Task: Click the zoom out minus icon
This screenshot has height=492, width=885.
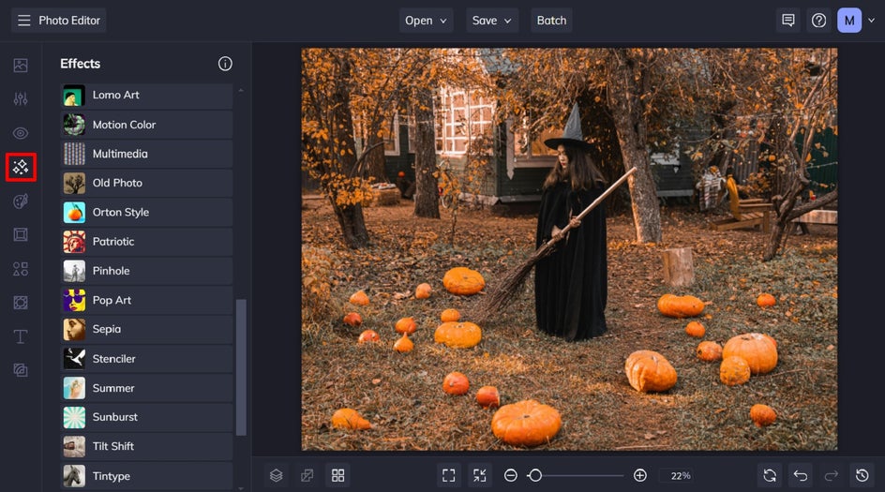Action: [x=511, y=476]
